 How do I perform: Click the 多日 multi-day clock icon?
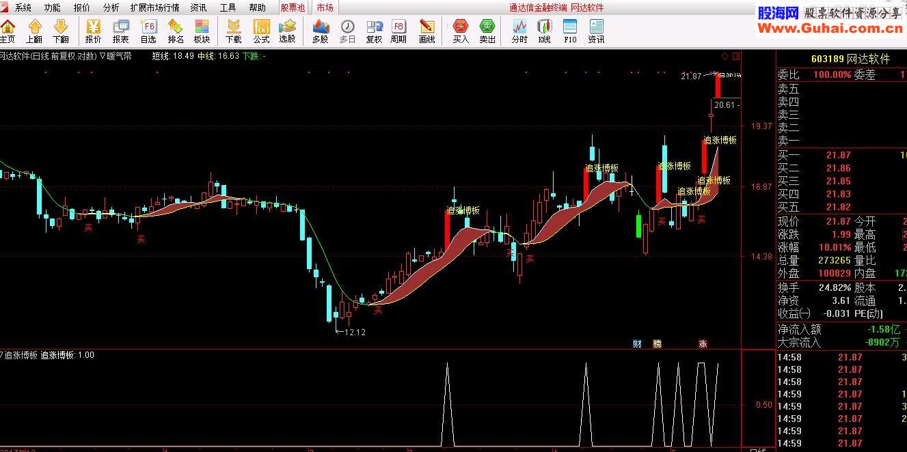(x=348, y=31)
